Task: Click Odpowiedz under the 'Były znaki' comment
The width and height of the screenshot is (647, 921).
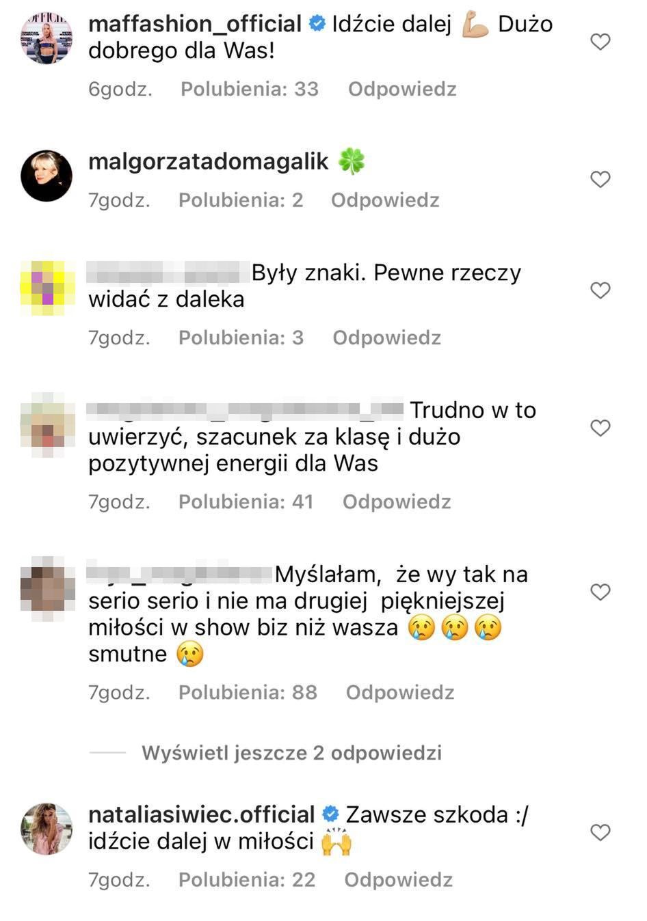Action: [x=386, y=338]
